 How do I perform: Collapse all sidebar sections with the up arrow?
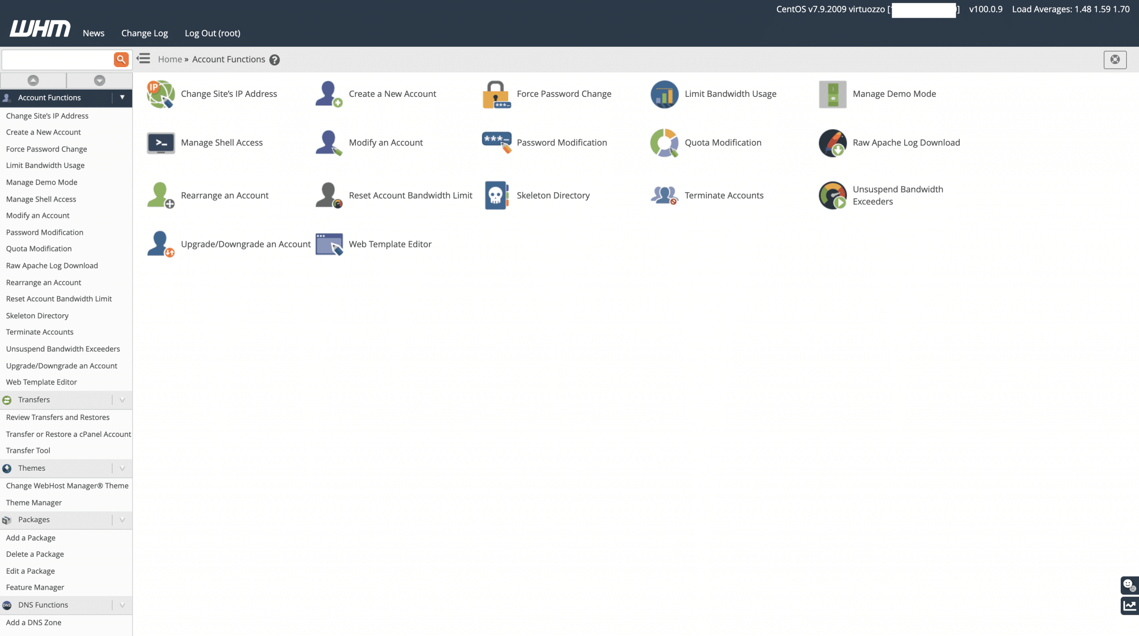[33, 80]
